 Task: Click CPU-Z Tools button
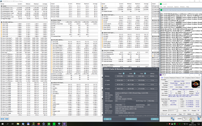(x=180, y=114)
